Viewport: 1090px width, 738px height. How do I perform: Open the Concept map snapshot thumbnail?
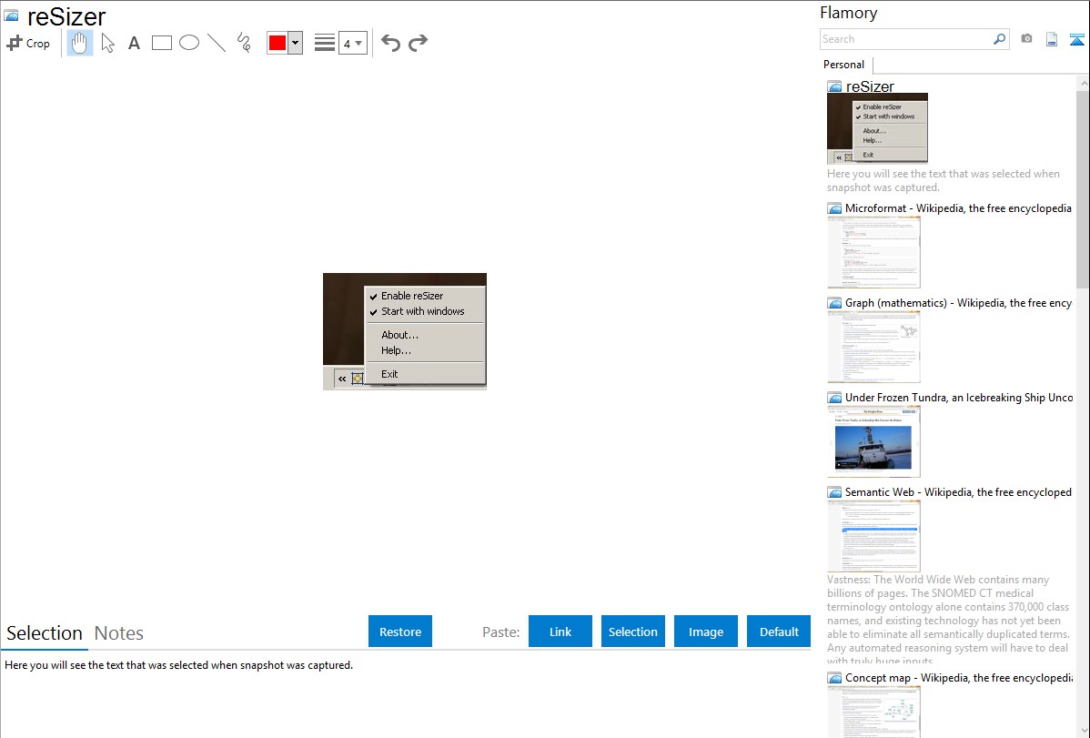[873, 712]
